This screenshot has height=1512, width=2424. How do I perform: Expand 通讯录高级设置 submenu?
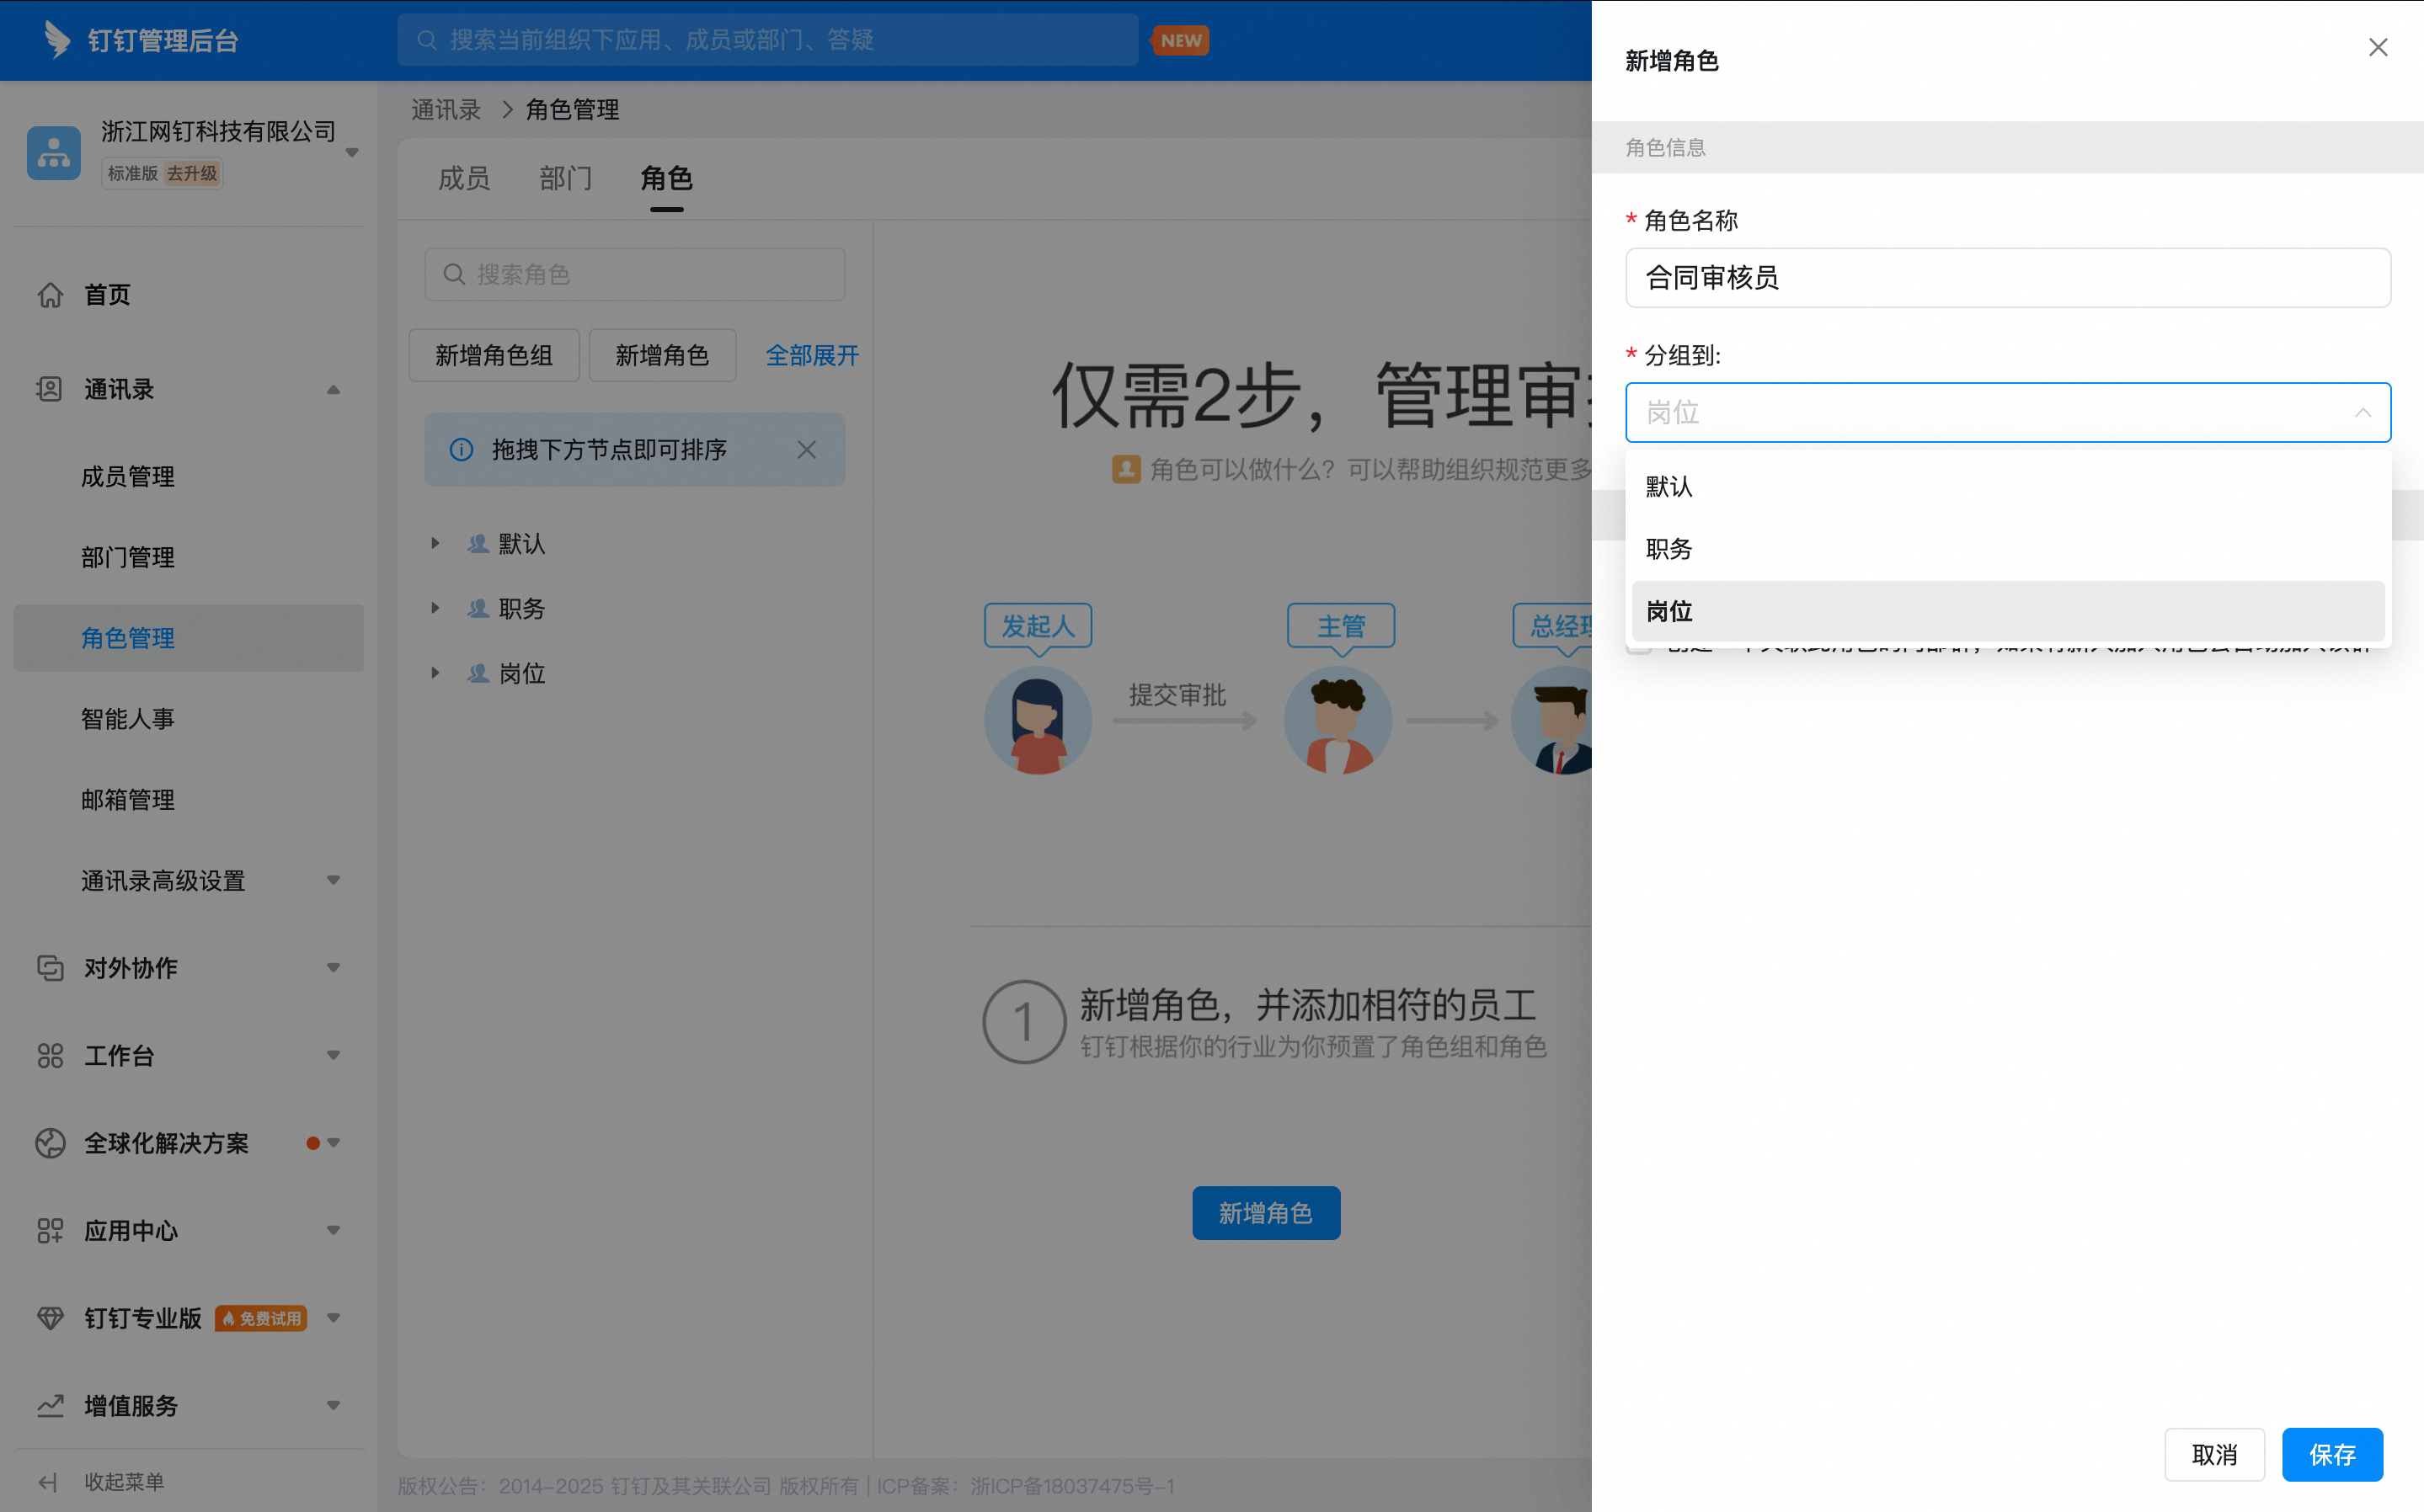[x=334, y=880]
